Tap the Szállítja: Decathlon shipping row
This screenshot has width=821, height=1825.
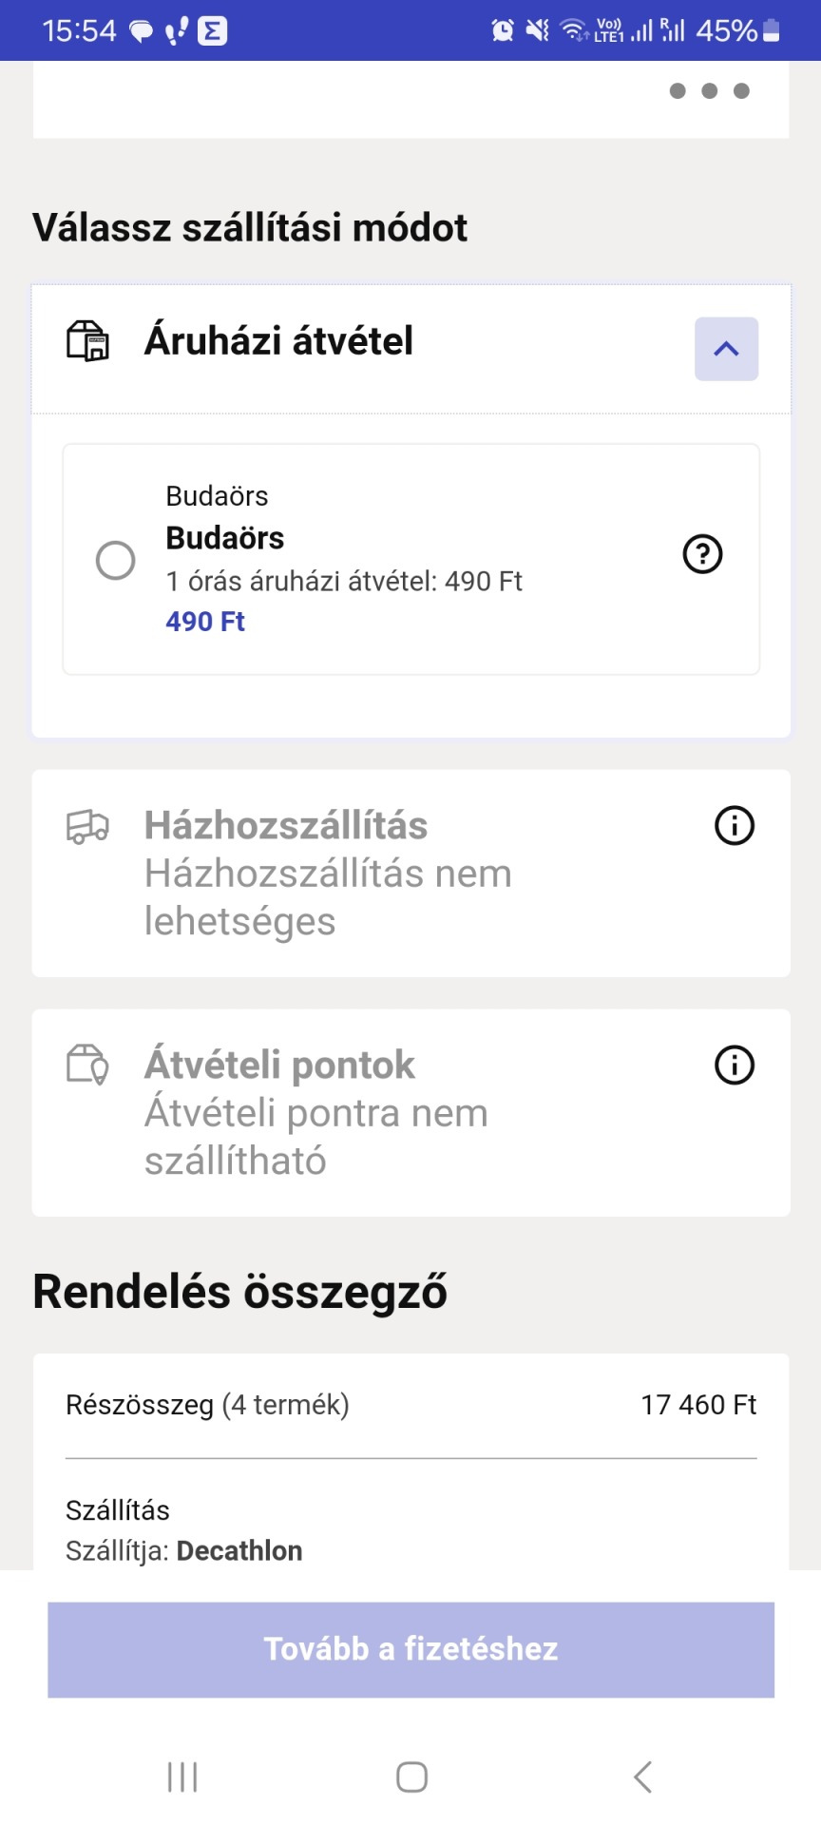(x=183, y=1550)
